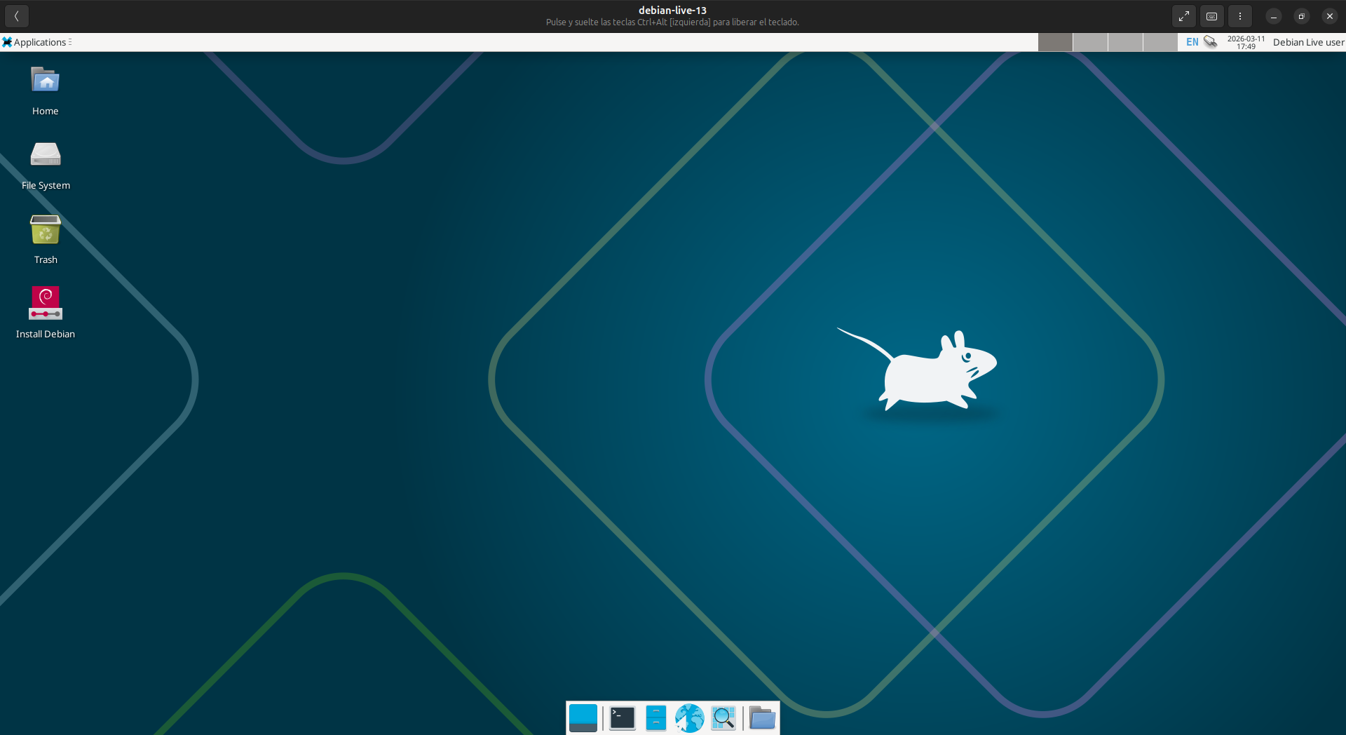This screenshot has width=1346, height=735.
Task: Open the directory menu folder in the dock
Action: point(762,717)
